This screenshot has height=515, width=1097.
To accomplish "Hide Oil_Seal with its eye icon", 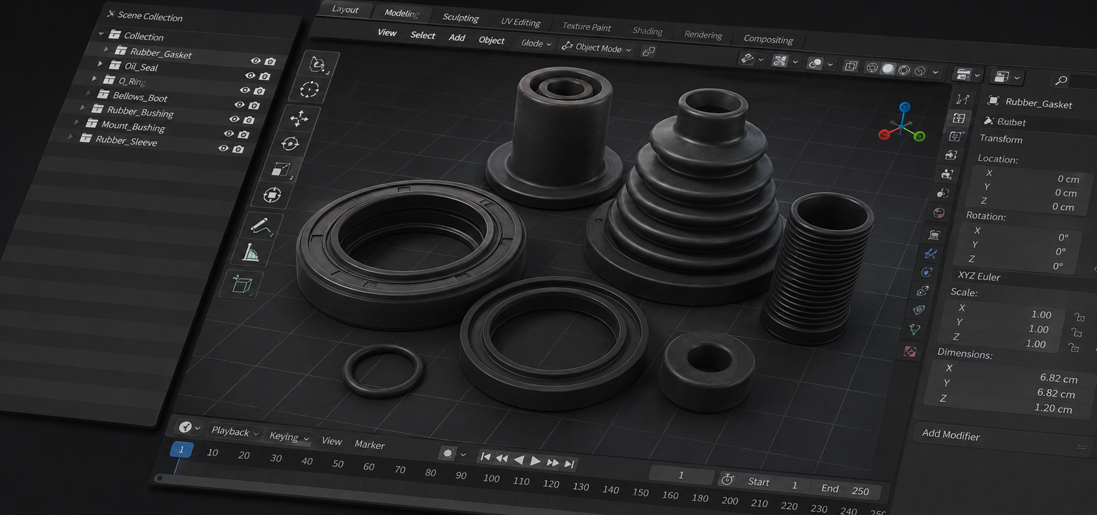I will 250,76.
